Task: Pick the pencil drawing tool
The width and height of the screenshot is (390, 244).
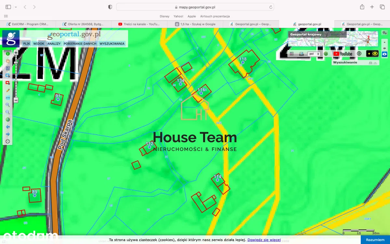Action: click(8, 90)
